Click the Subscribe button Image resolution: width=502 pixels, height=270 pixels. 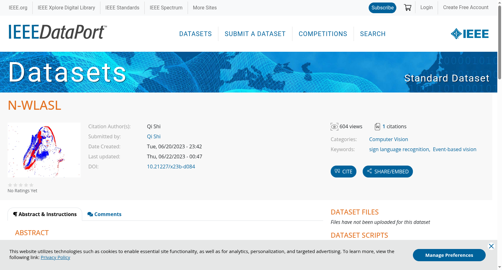[382, 8]
